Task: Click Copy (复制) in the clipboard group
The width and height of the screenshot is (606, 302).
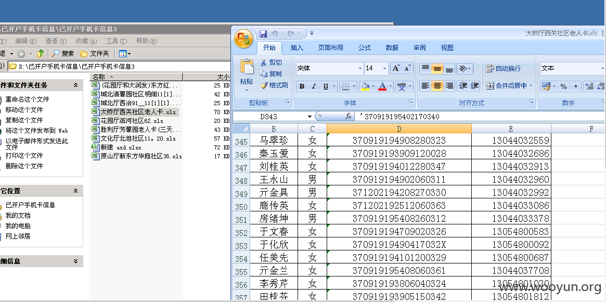Action: pyautogui.click(x=271, y=73)
